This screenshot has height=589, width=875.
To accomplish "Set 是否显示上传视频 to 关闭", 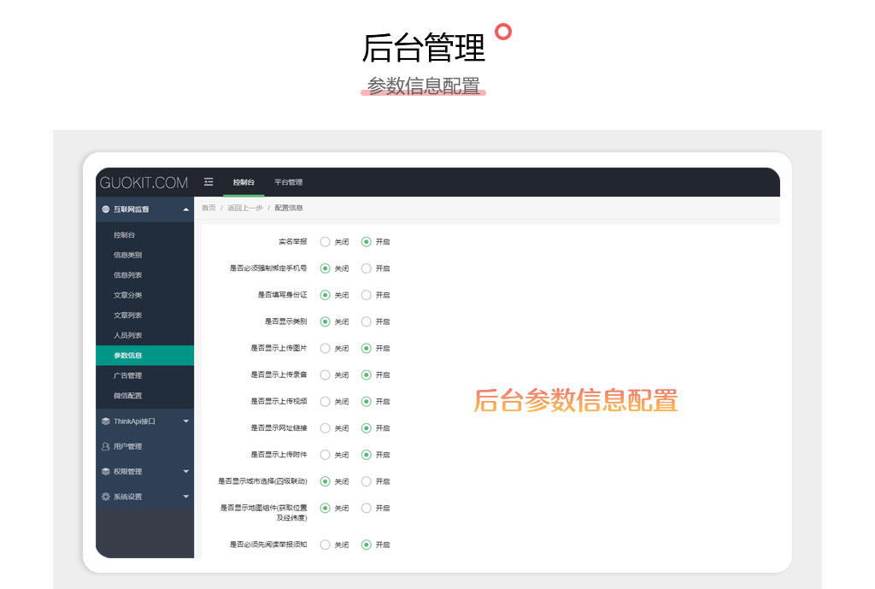I will pos(325,402).
